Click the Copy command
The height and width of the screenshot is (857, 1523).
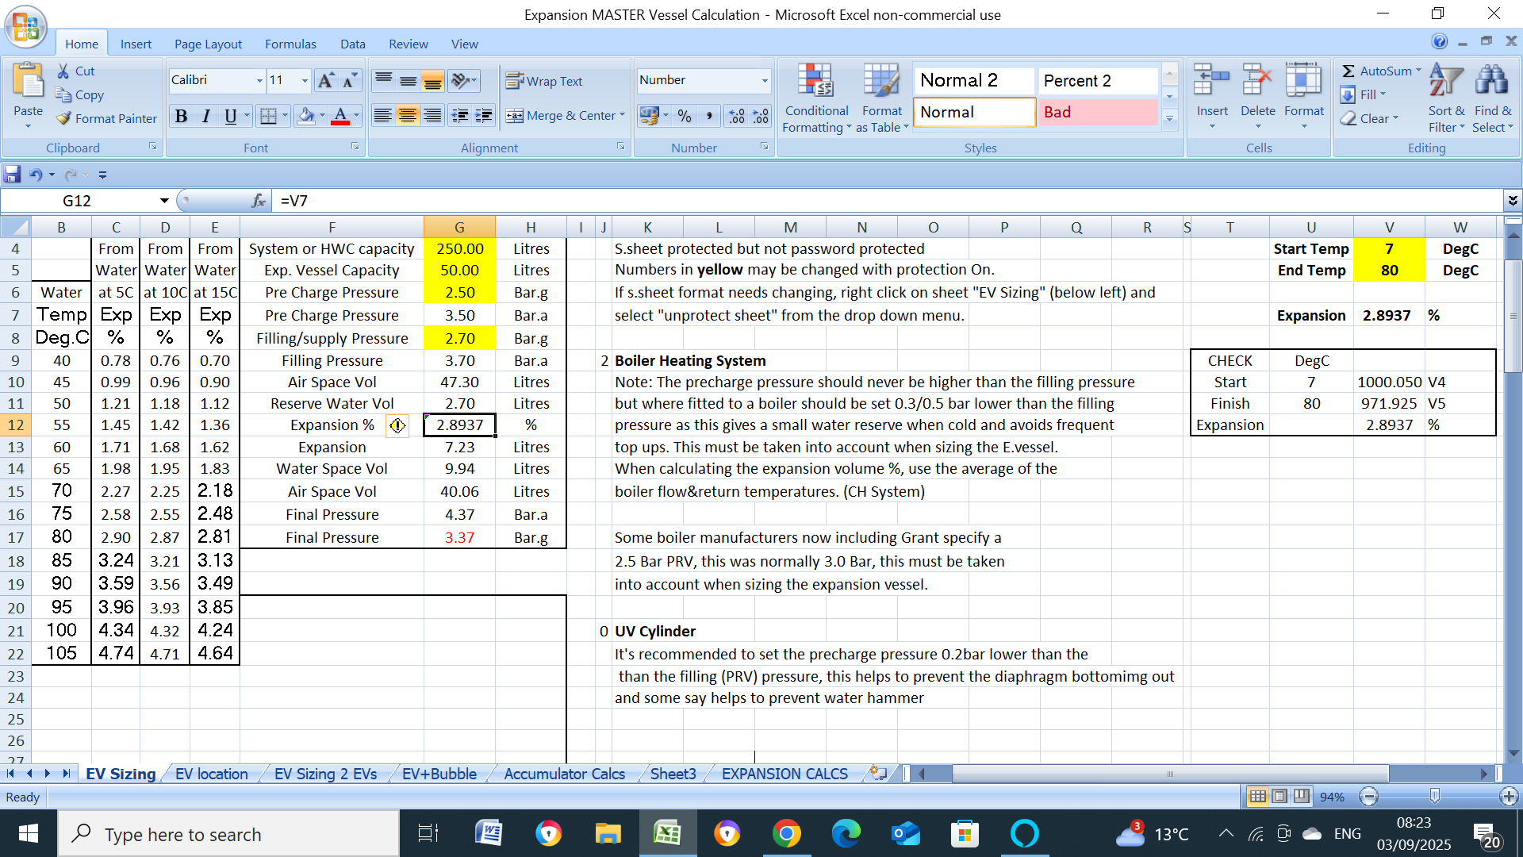coord(79,95)
